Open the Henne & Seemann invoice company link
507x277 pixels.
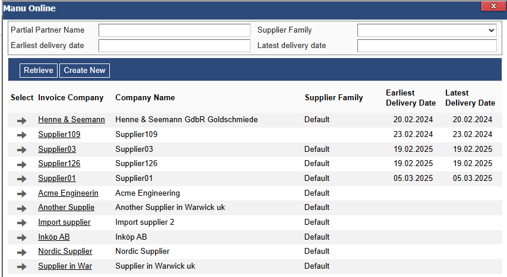(x=71, y=120)
